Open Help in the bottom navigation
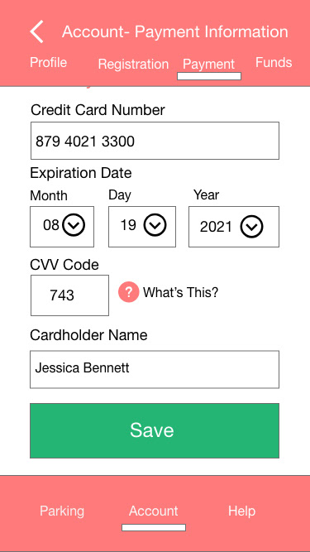 (241, 511)
